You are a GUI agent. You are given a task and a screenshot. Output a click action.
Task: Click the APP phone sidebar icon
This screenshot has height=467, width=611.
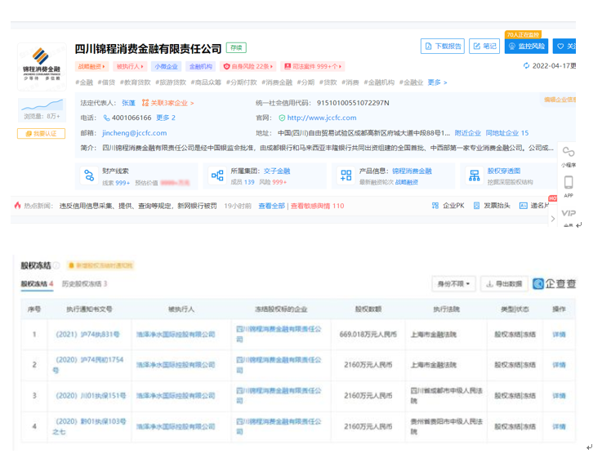tap(569, 182)
